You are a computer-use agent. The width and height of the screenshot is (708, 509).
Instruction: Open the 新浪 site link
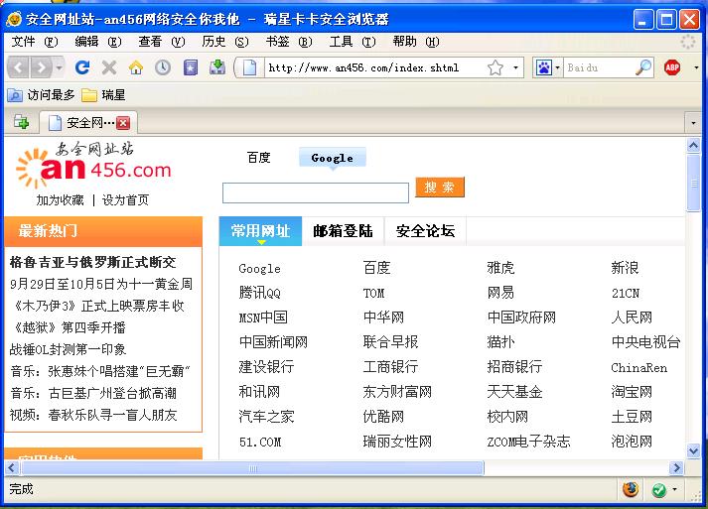(625, 268)
